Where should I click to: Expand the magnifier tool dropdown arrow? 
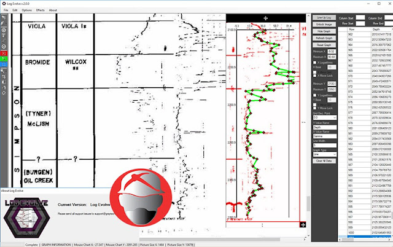click(x=6, y=71)
